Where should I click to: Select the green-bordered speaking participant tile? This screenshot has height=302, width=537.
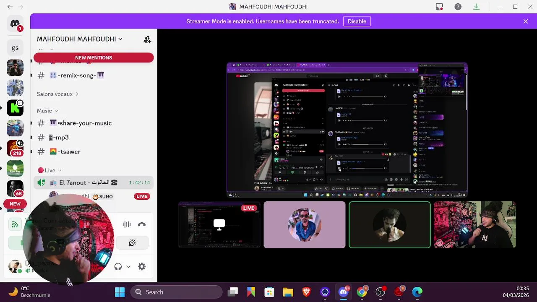pos(389,225)
